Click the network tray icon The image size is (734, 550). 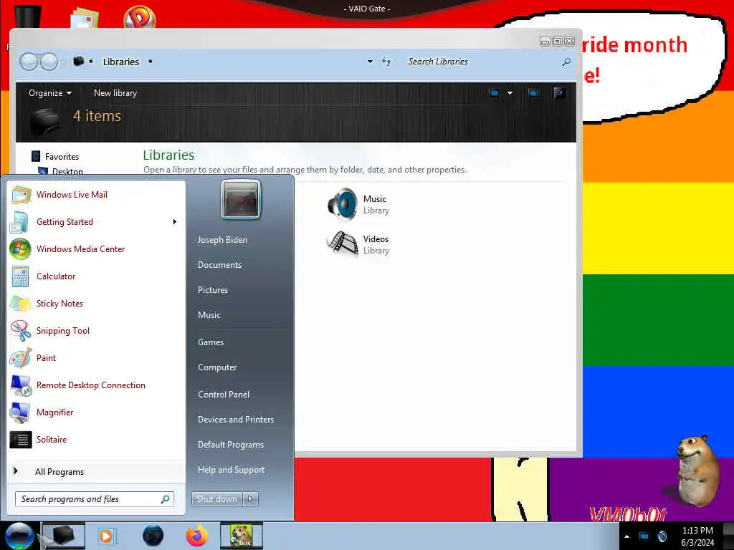coord(644,536)
